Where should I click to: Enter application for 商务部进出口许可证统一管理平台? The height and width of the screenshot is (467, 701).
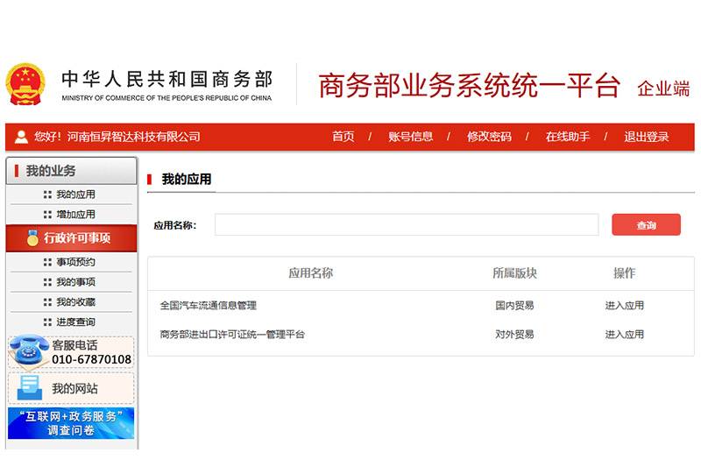coord(624,335)
